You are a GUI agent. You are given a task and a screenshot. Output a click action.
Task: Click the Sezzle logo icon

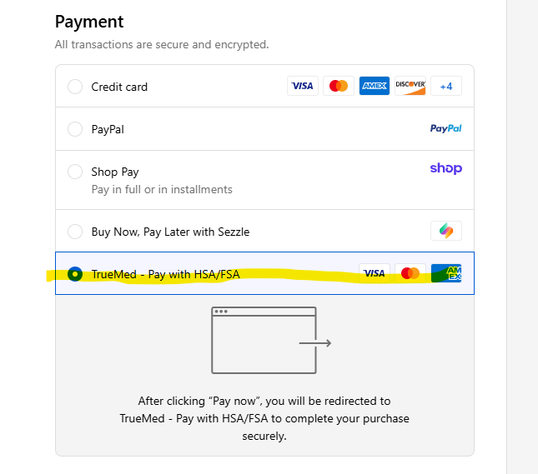click(x=446, y=231)
